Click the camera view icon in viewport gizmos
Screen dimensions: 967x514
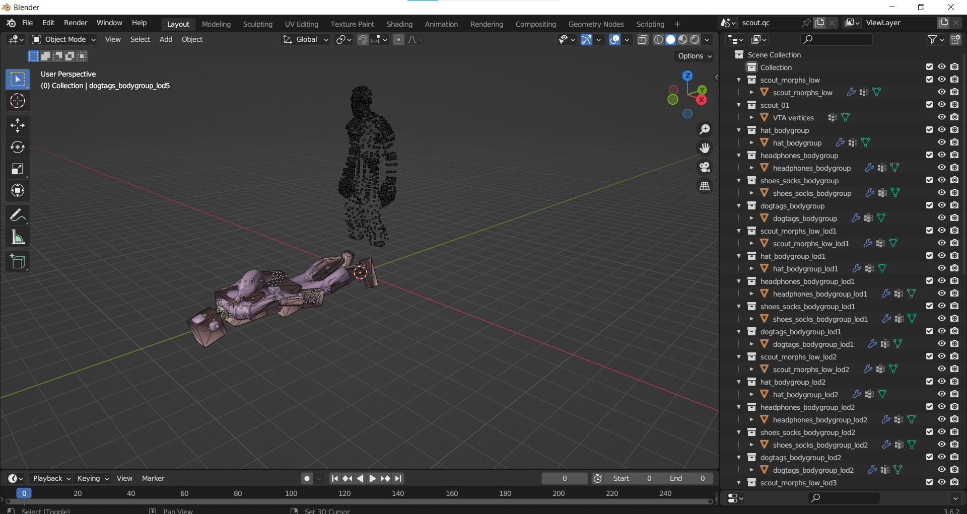click(705, 167)
